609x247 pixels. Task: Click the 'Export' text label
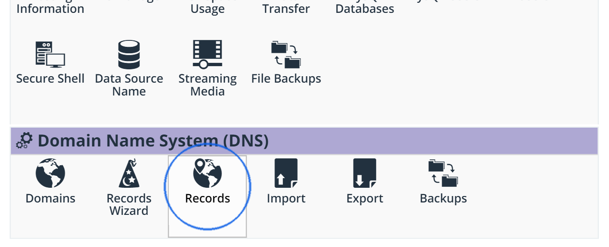365,198
